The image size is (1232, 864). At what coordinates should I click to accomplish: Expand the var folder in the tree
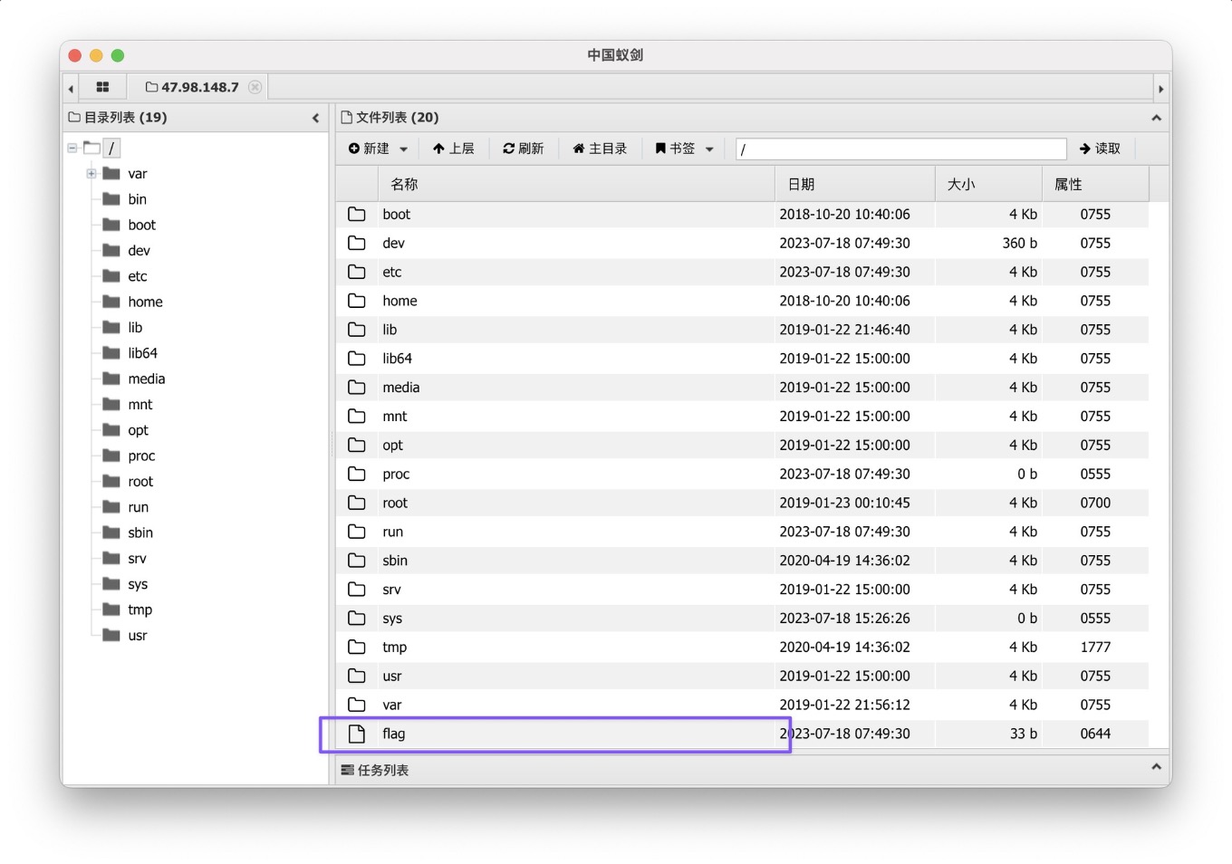click(91, 173)
